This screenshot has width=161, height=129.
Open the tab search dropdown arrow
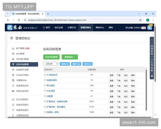click(8, 14)
